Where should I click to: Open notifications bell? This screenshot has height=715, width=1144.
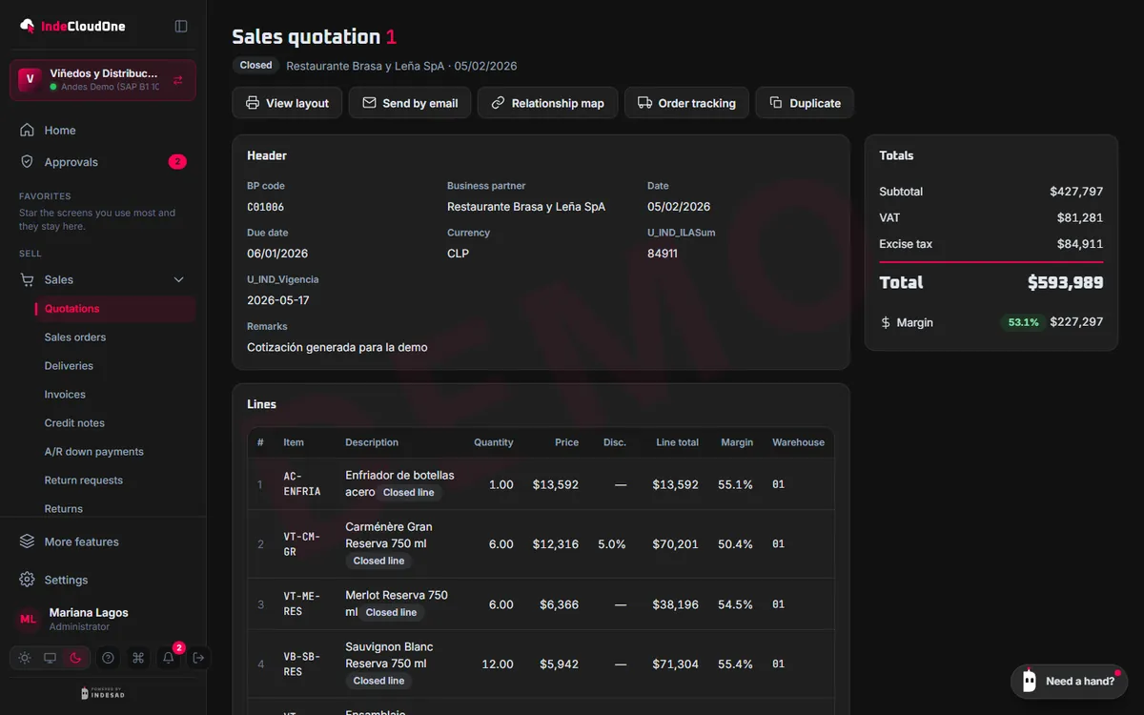[169, 658]
